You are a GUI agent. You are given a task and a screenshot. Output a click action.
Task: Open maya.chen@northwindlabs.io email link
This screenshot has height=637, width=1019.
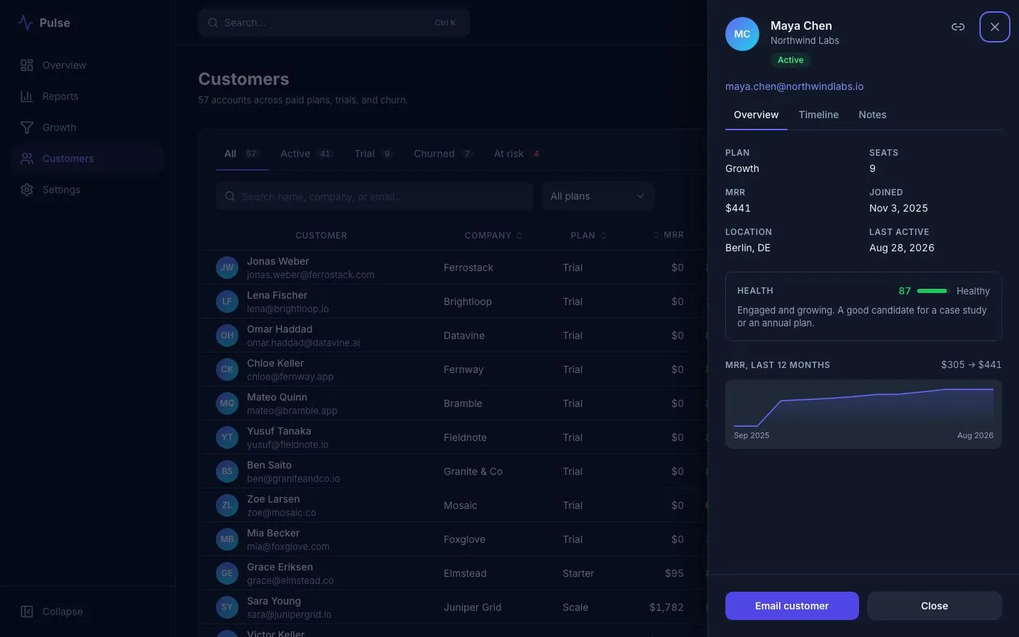point(794,86)
